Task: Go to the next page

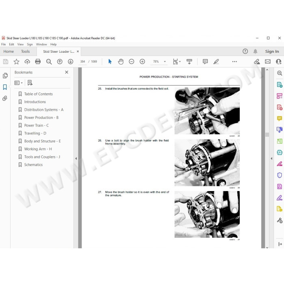Action: pyautogui.click(x=71, y=62)
